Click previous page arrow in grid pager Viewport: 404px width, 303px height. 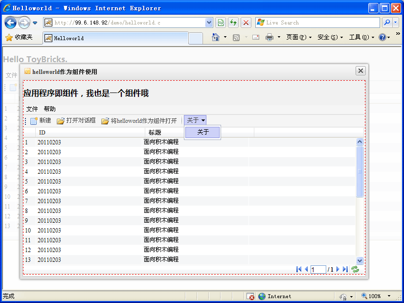point(306,269)
